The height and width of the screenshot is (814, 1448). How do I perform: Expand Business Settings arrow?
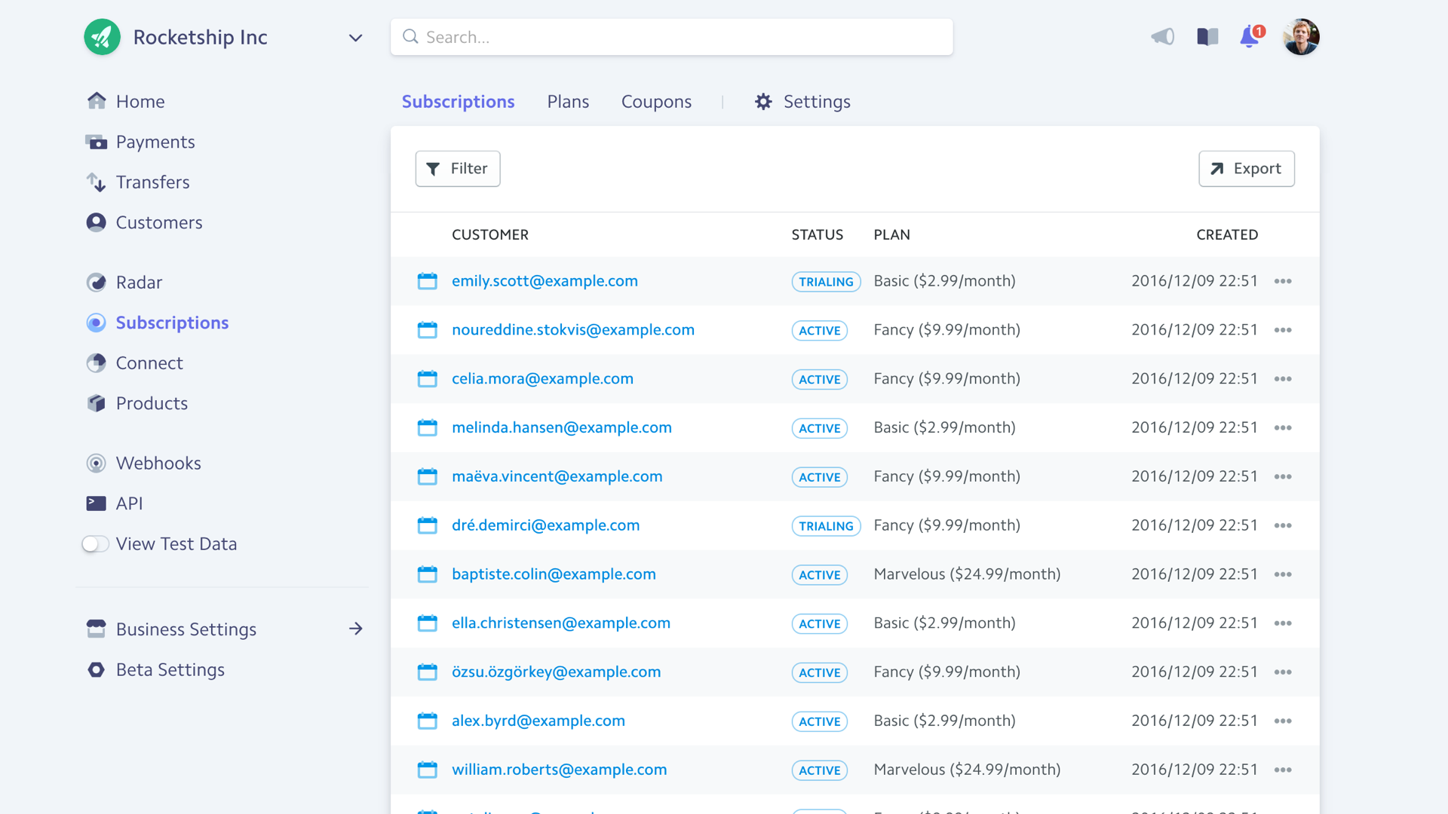[x=356, y=629]
